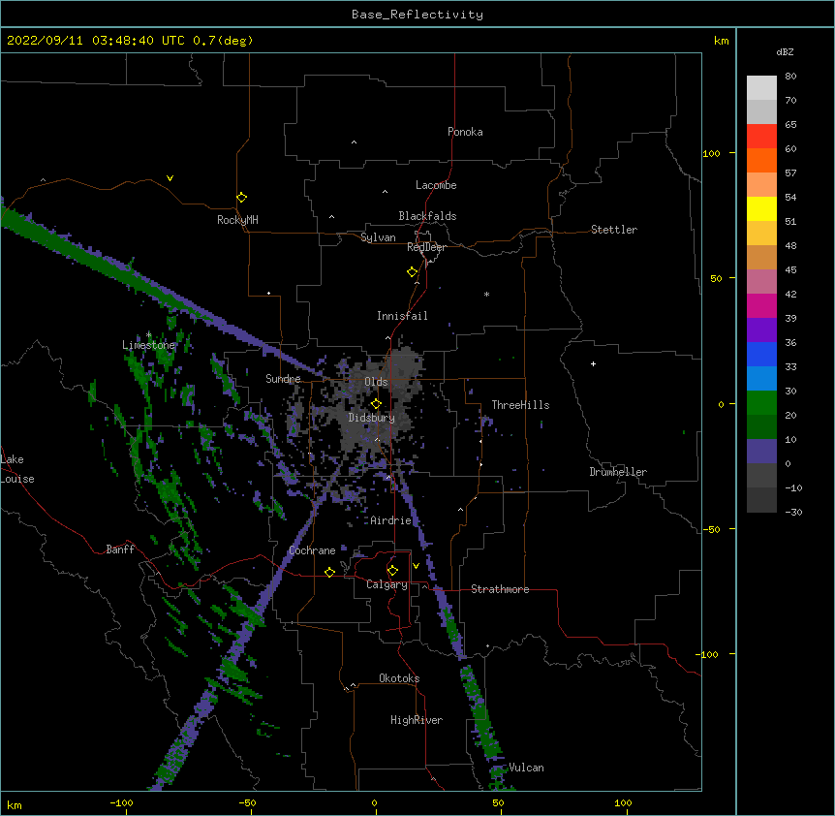Click the -30 value on the dBZ legend
Image resolution: width=835 pixels, height=816 pixels.
coord(793,512)
